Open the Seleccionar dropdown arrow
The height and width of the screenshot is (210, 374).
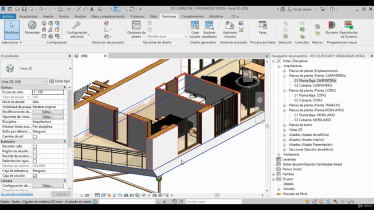tap(21, 43)
